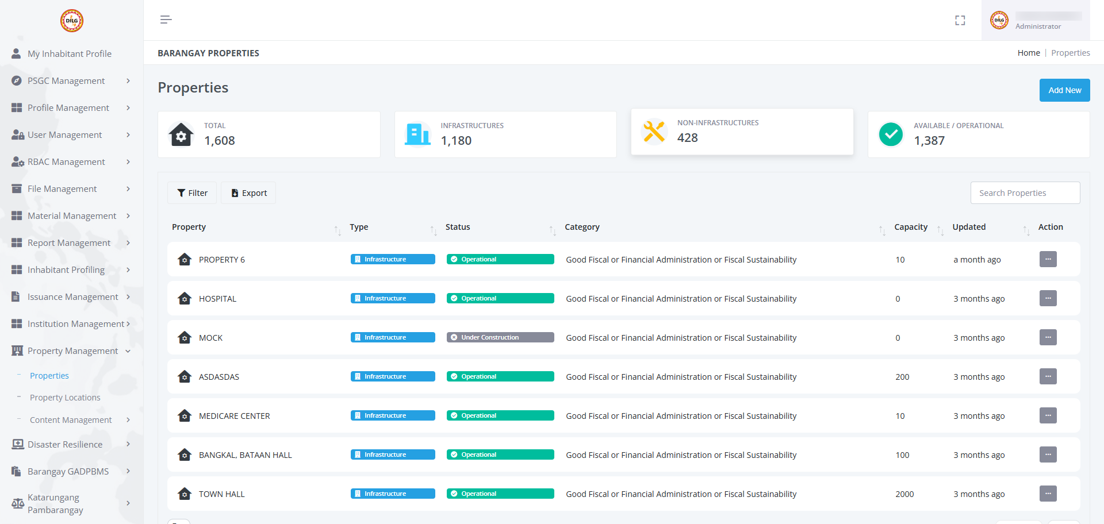Image resolution: width=1104 pixels, height=524 pixels.
Task: Open action menu for BANGKAL, BATAAN HALL
Action: click(x=1048, y=454)
